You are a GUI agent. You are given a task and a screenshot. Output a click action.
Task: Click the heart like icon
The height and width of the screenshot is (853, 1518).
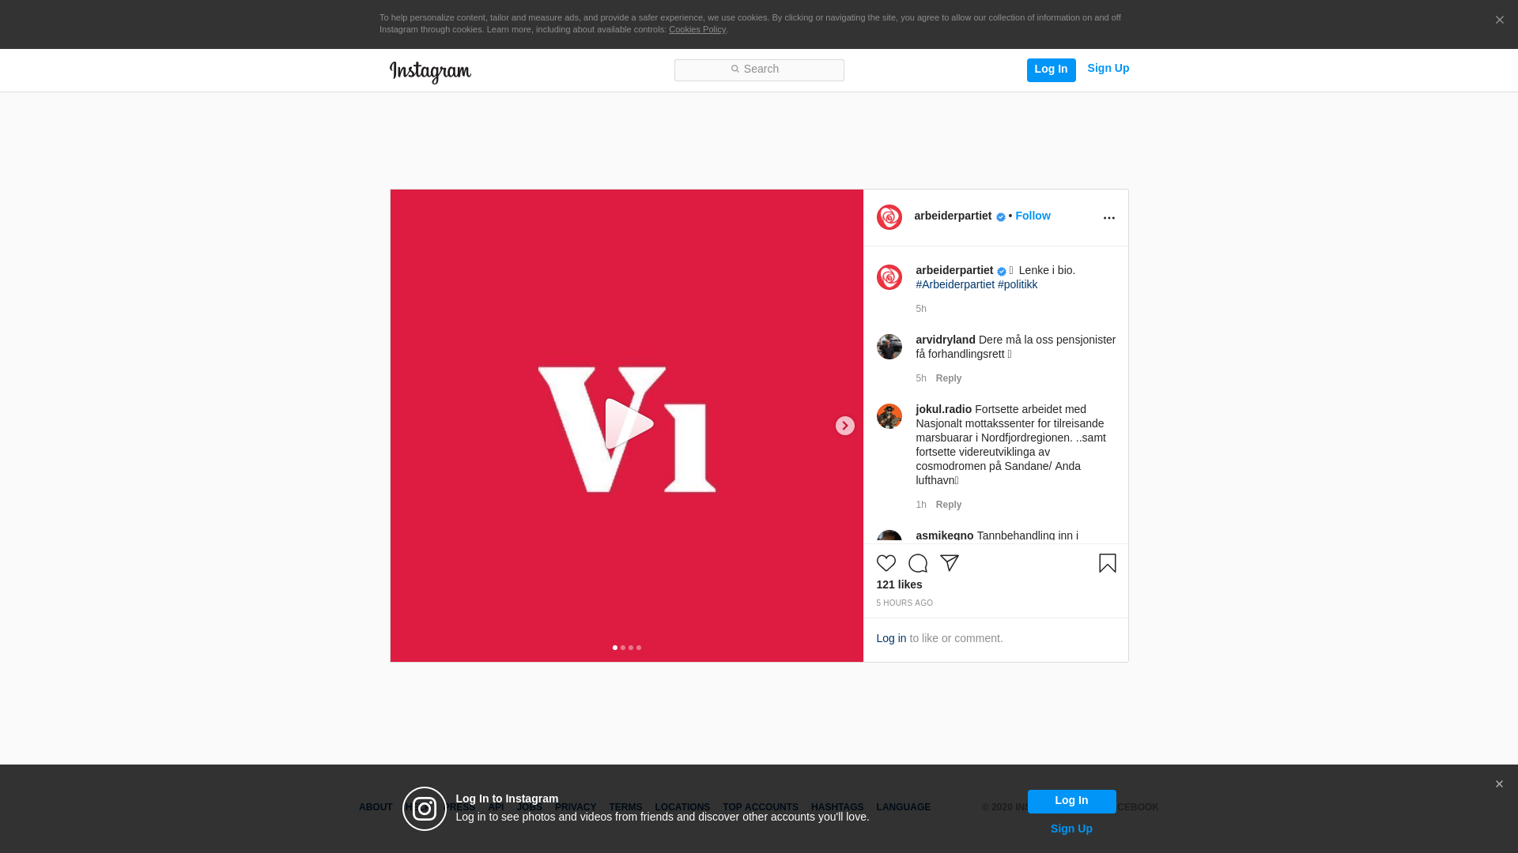[x=885, y=563]
